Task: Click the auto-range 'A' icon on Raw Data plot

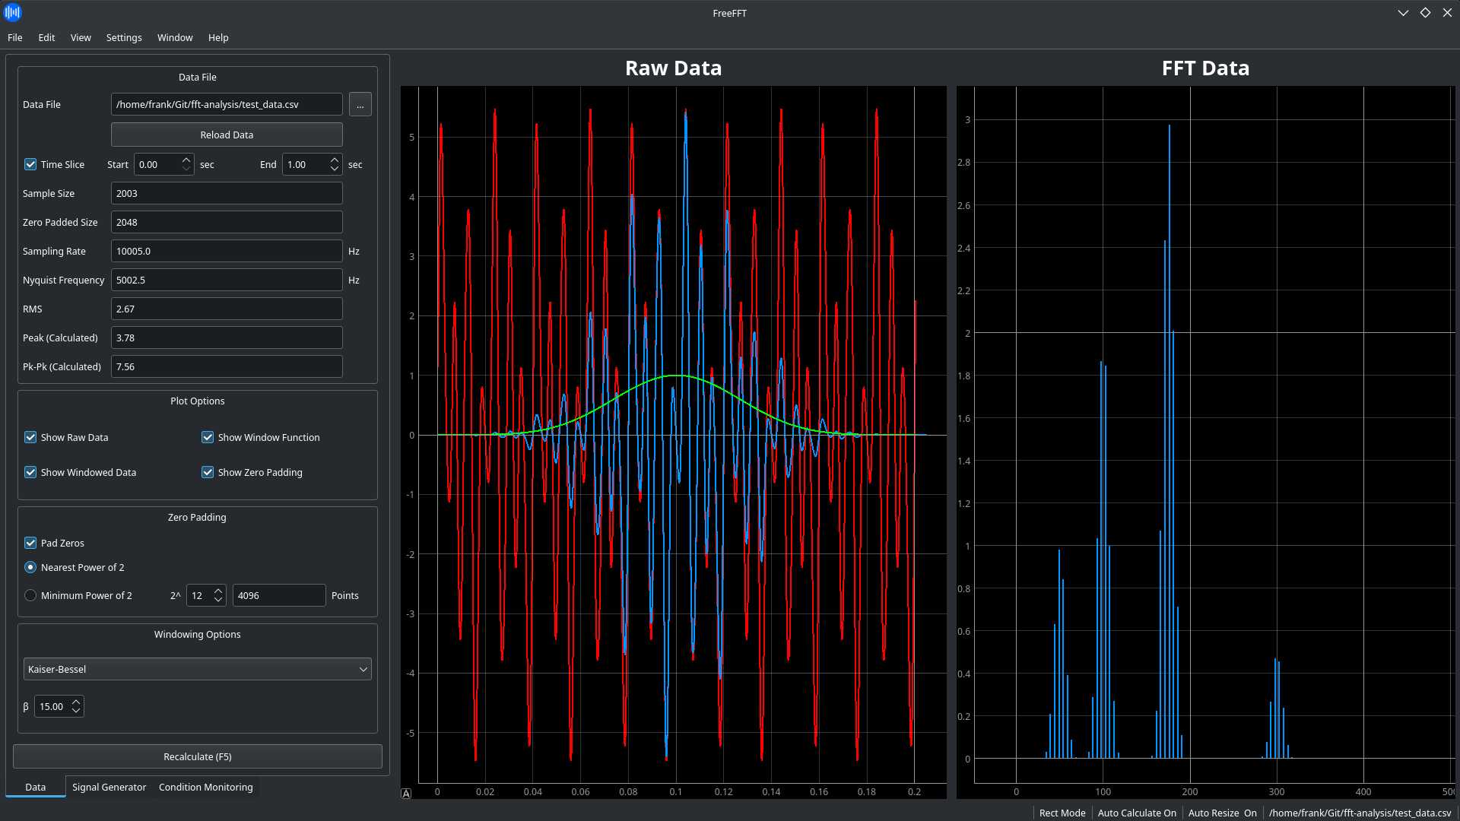Action: 406,794
